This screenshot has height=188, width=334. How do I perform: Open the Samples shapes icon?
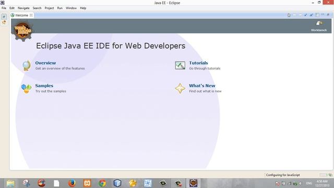[x=27, y=88]
